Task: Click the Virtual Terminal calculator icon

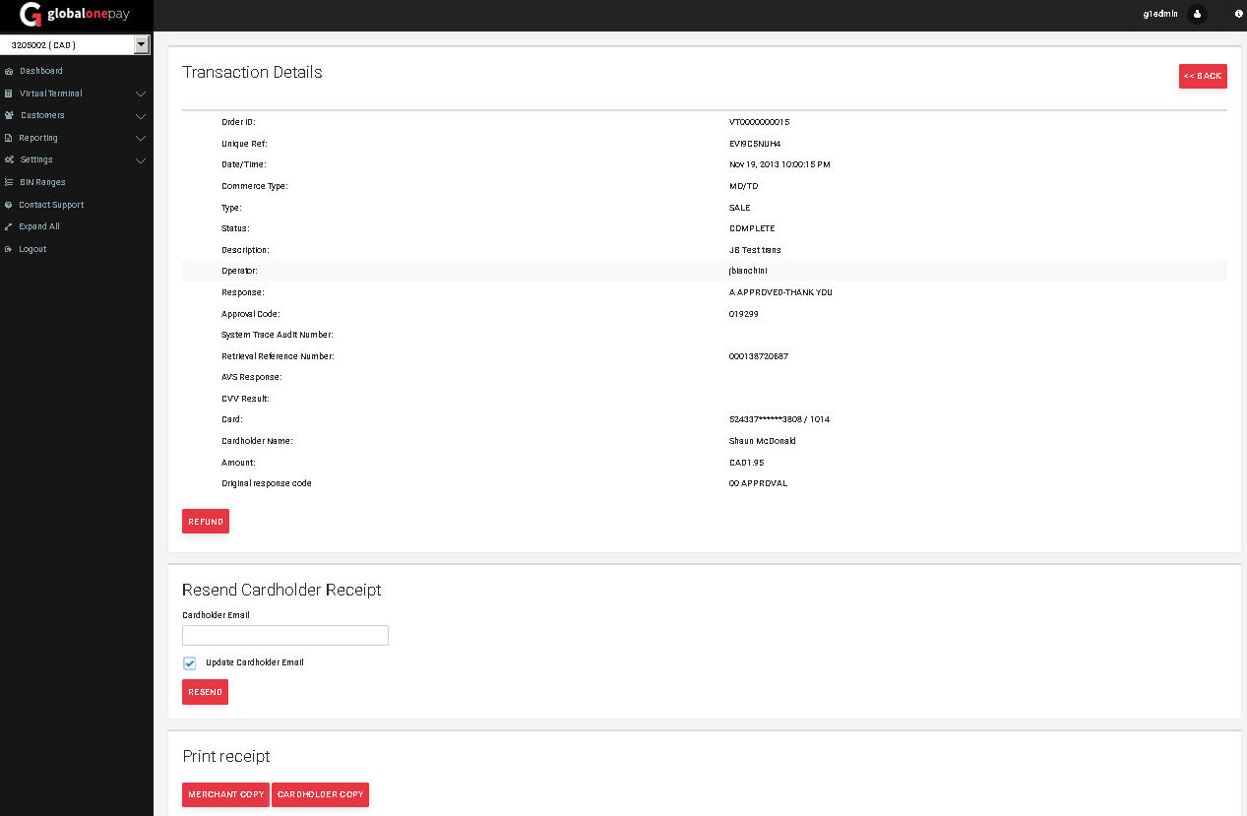Action: tap(8, 94)
